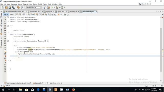Viewport: 164px width, 92px height.
Task: Close the javaConnect.java tab
Action: click(96, 11)
